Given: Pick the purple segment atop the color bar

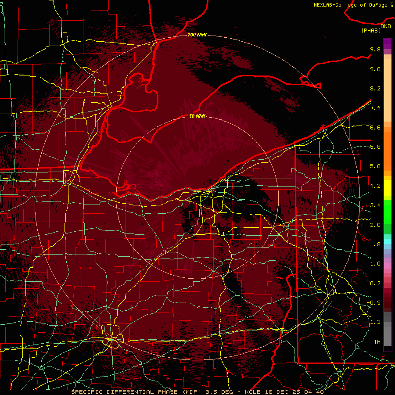Looking at the screenshot, I should click(x=388, y=44).
